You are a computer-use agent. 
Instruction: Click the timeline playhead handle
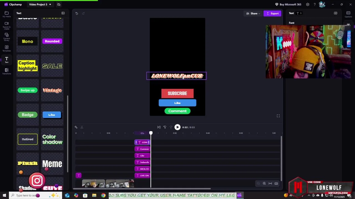[151, 133]
